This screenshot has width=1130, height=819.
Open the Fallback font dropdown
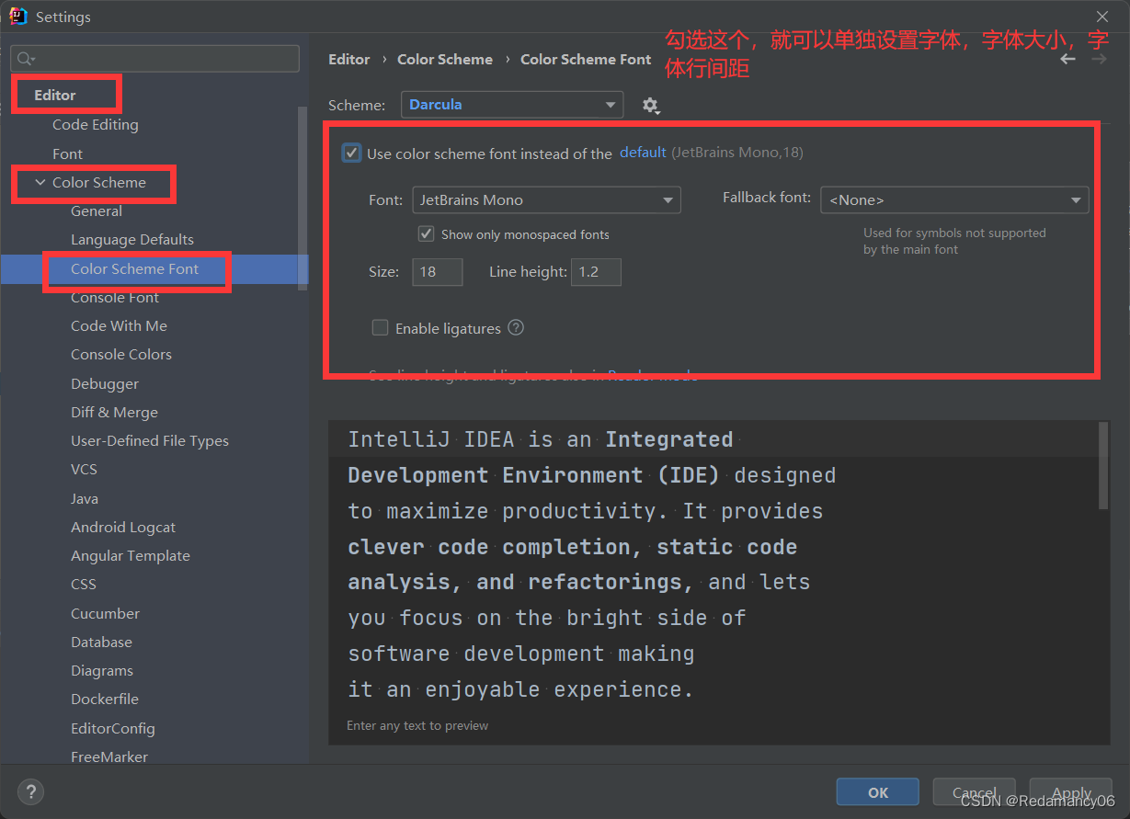point(954,199)
